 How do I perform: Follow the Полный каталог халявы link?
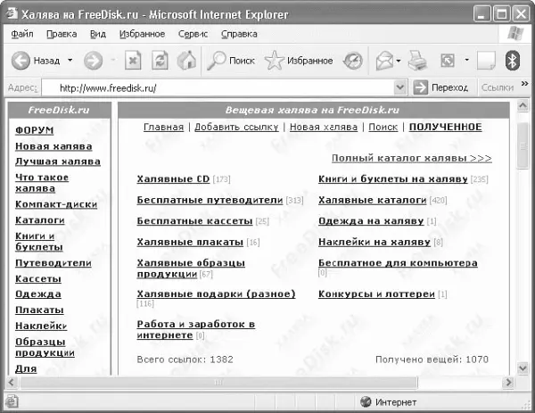click(411, 158)
